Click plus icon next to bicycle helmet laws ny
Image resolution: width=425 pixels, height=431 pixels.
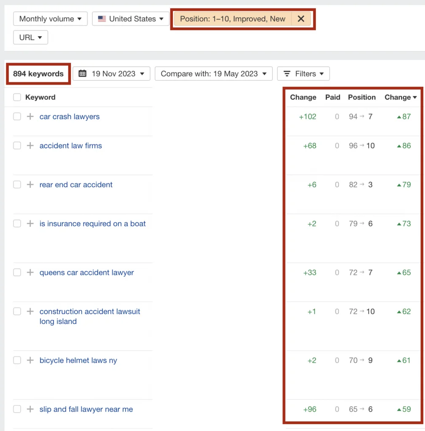30,360
